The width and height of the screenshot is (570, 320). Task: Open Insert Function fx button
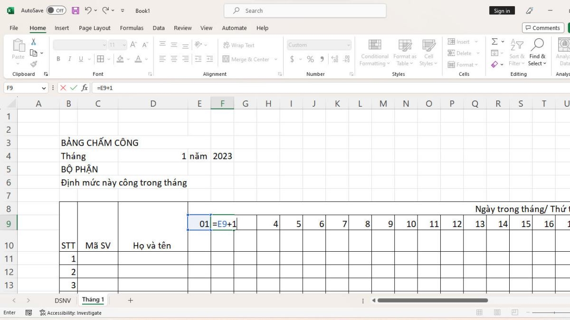(85, 88)
